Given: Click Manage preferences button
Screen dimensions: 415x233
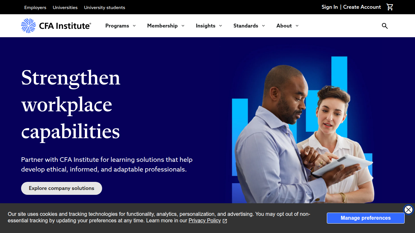Looking at the screenshot, I should coord(366,218).
